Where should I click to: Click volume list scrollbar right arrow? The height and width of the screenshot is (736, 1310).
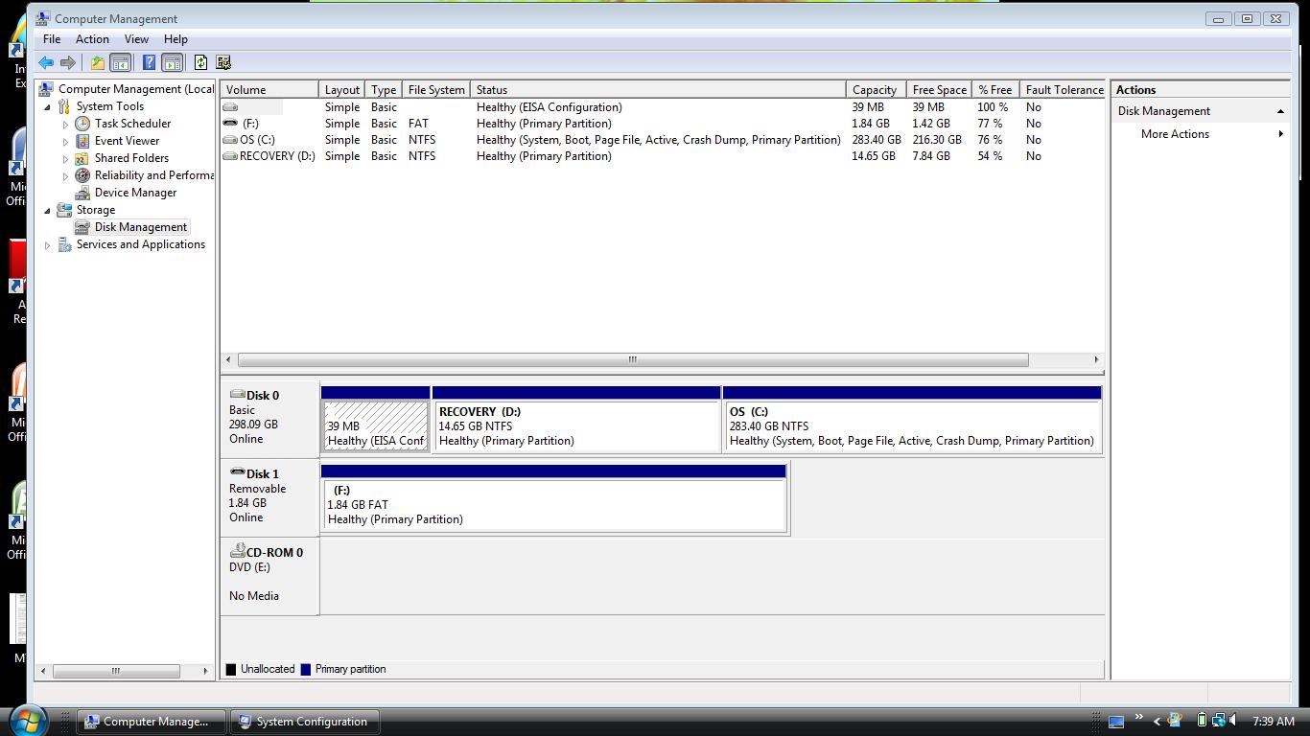(x=1096, y=359)
